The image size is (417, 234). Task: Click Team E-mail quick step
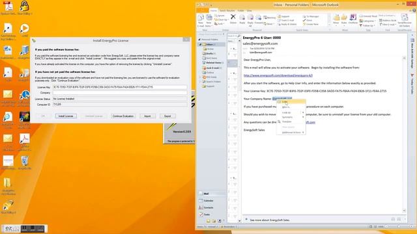coord(286,20)
